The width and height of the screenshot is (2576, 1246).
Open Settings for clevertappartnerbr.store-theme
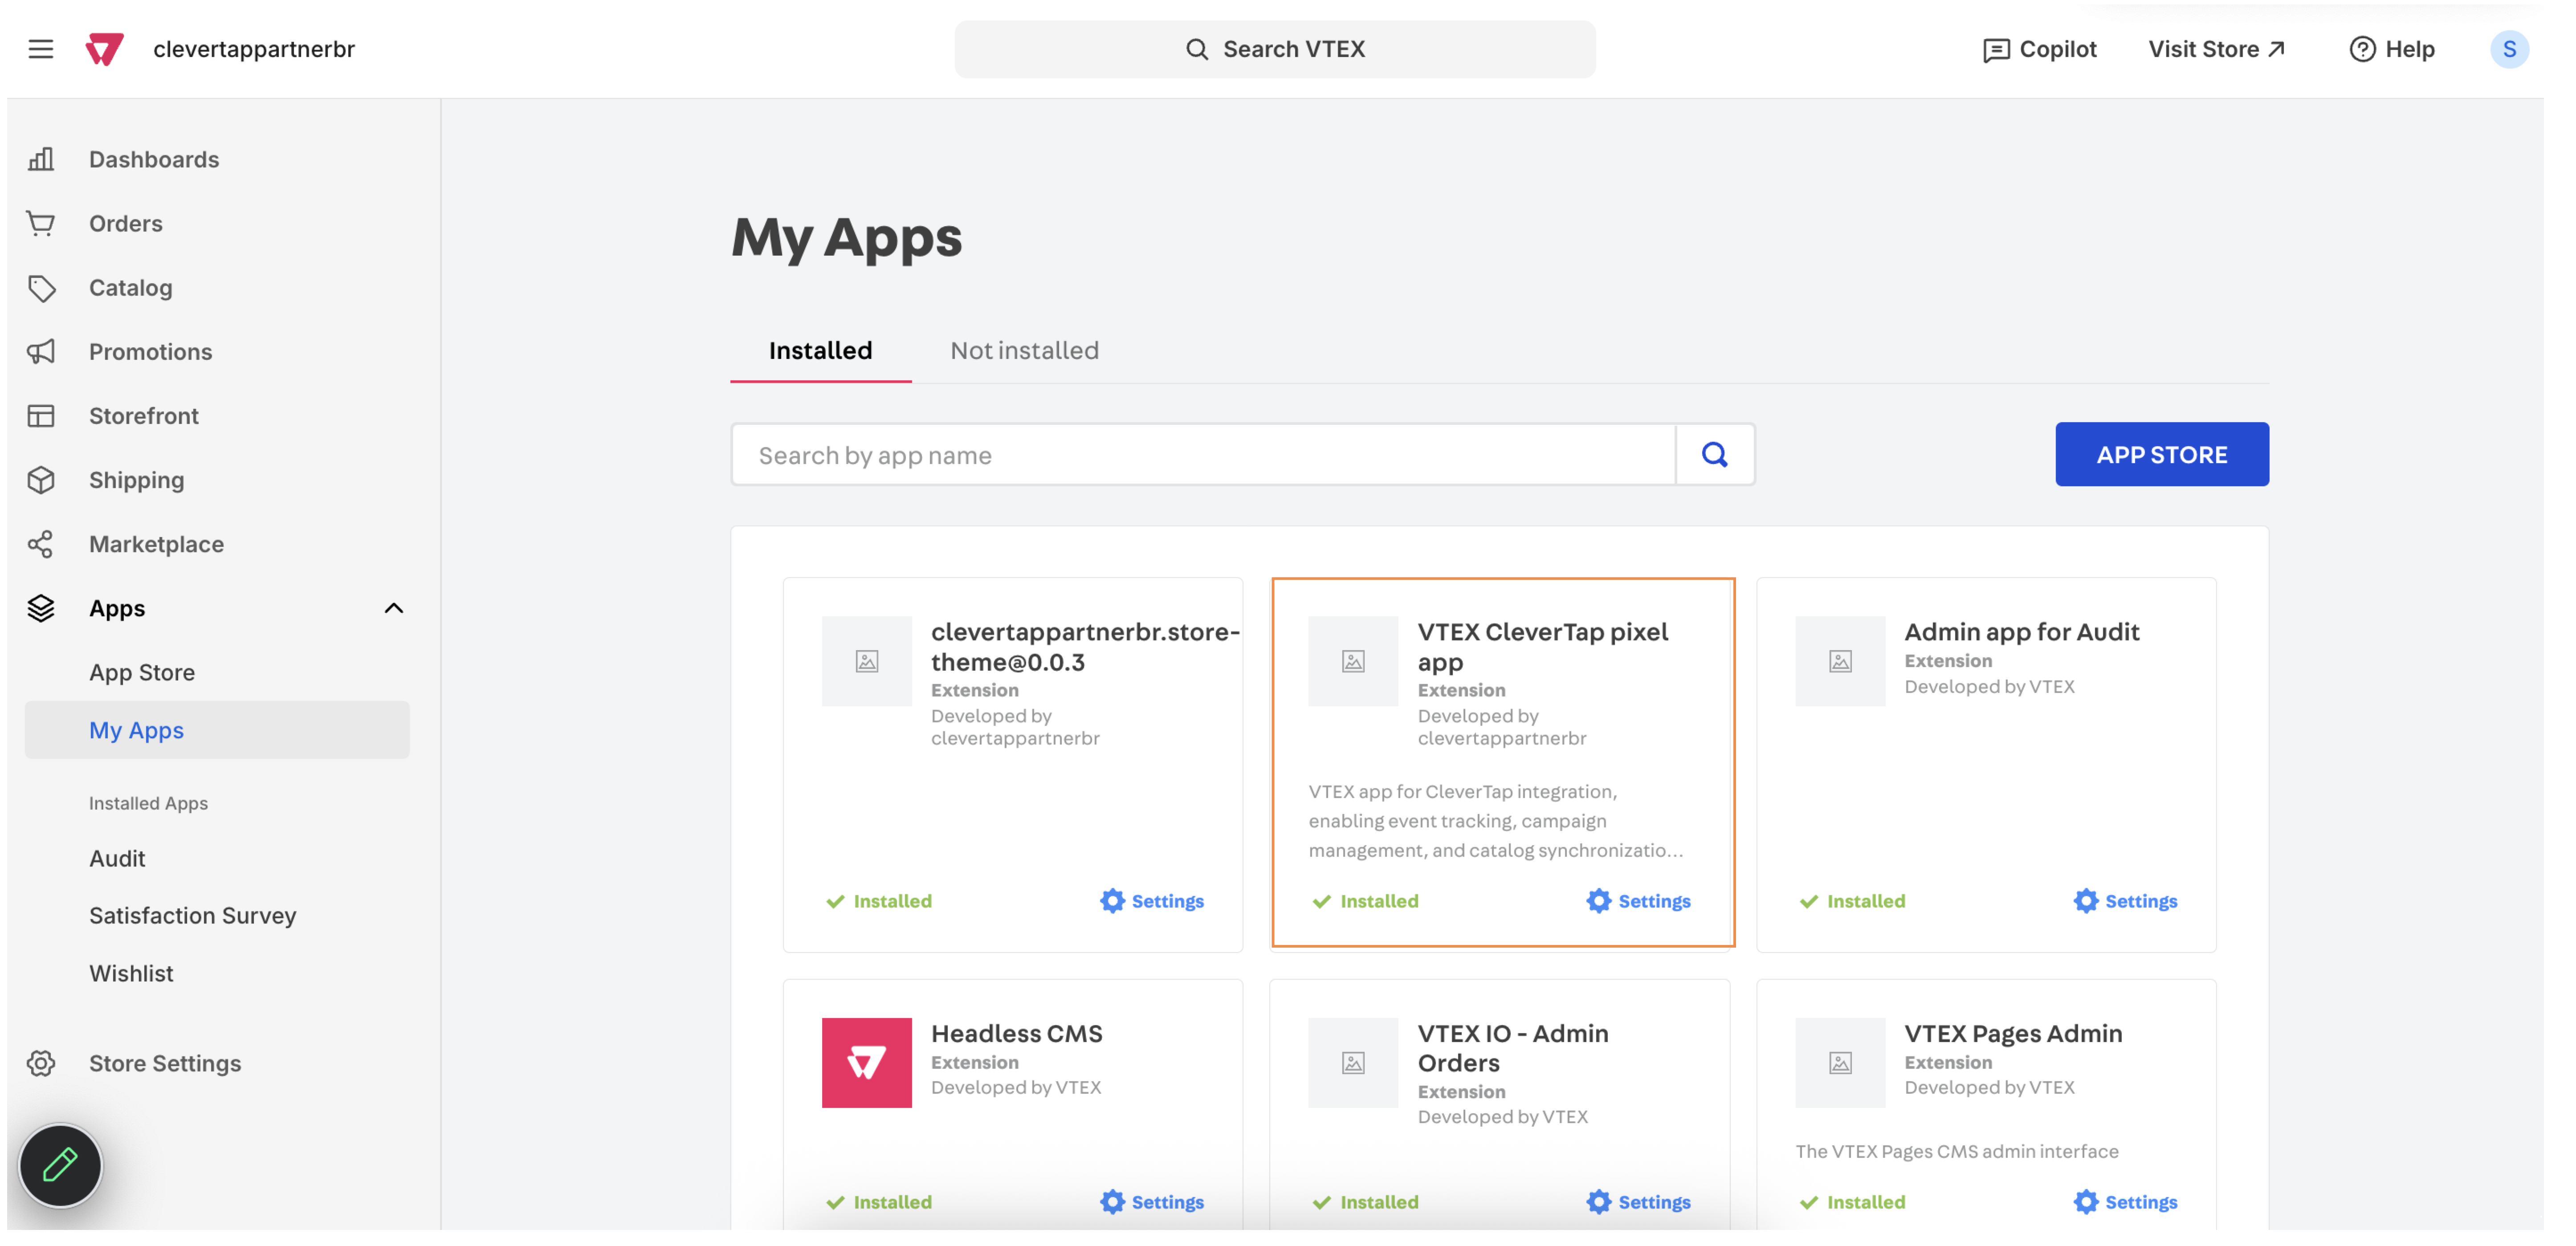point(1152,901)
